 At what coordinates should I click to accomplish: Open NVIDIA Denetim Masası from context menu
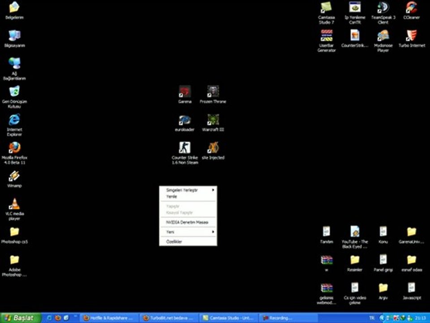coord(188,222)
